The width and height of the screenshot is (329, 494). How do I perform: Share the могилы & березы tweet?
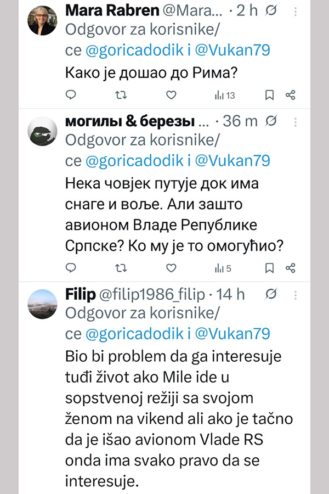pos(291,268)
